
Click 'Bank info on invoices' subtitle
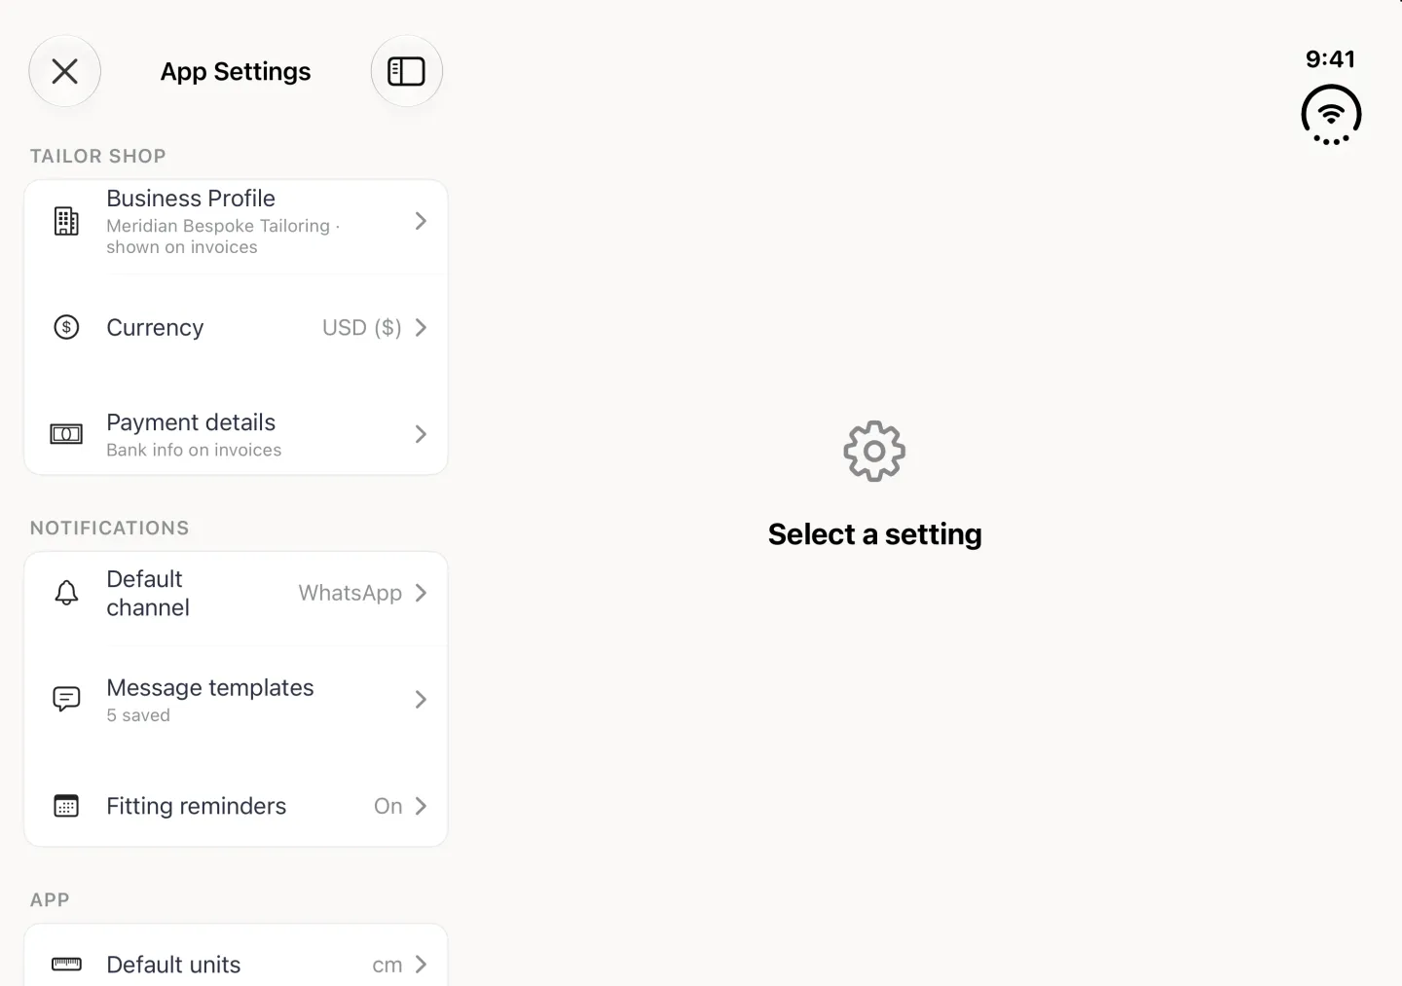(x=194, y=450)
